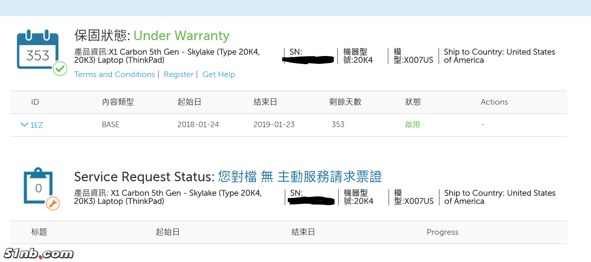Viewport: 591px width, 262px height.
Task: Open the Terms and Conditions link
Action: (x=114, y=74)
